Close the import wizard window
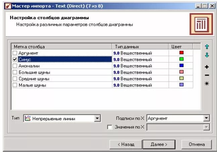This screenshot has height=153, width=217. (212, 6)
